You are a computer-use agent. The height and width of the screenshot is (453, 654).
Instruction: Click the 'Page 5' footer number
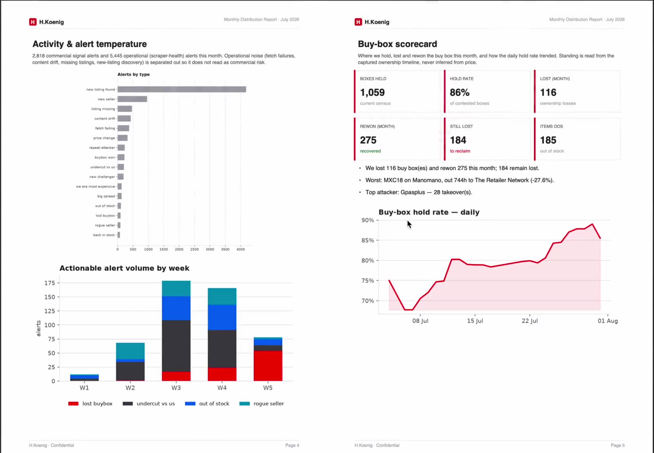click(x=618, y=445)
